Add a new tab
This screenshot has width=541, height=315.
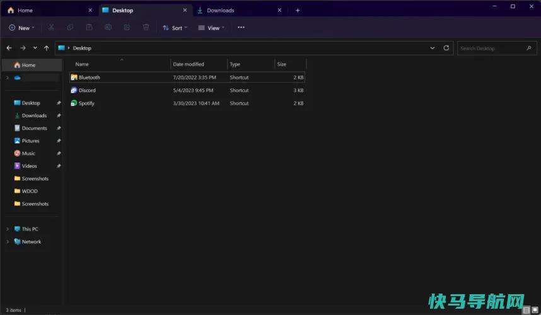298,10
